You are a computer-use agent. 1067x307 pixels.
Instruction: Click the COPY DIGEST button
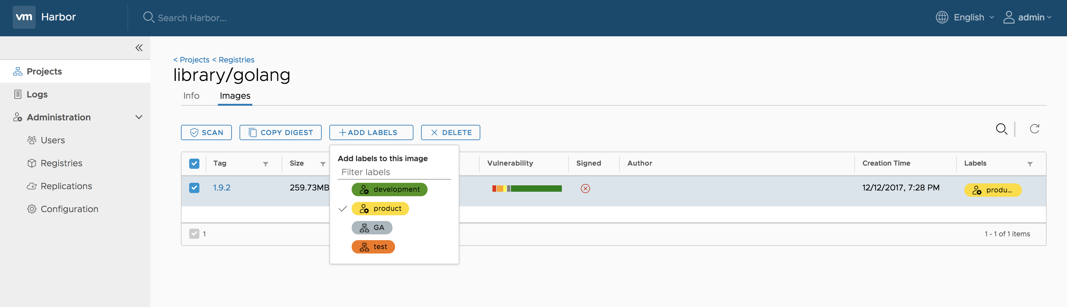280,132
